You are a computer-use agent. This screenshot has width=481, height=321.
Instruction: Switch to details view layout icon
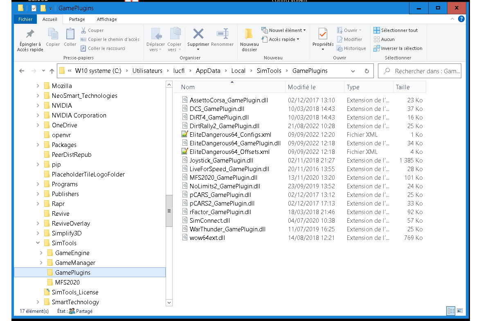click(451, 311)
